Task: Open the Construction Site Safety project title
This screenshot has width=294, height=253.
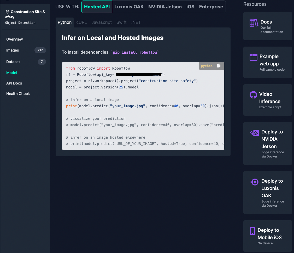Action: pyautogui.click(x=25, y=14)
